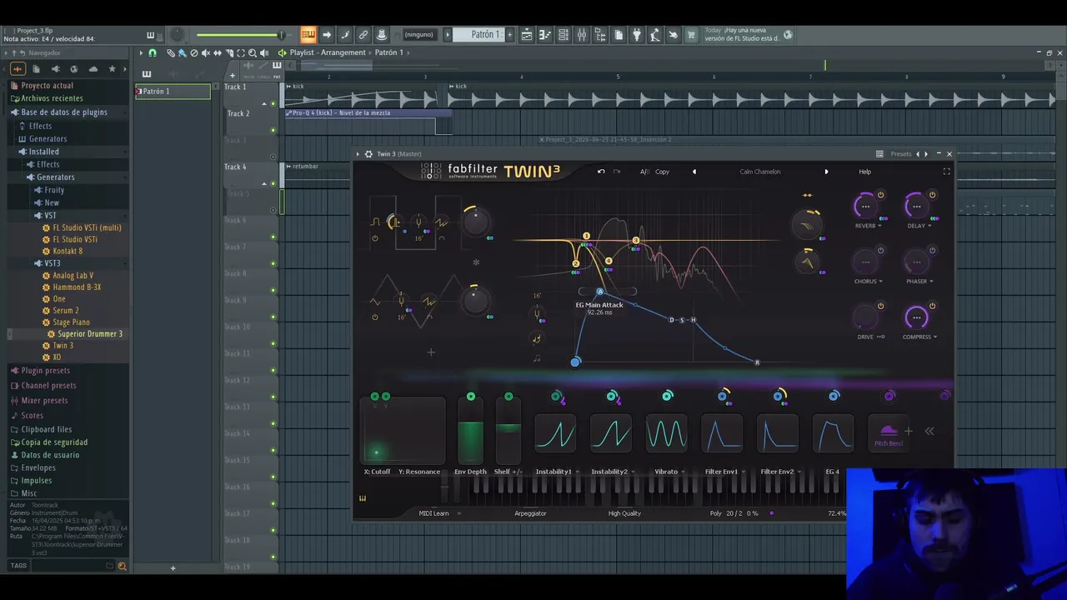Add a new oscillator with plus icon
Viewport: 1067px width, 600px height.
[x=431, y=352]
